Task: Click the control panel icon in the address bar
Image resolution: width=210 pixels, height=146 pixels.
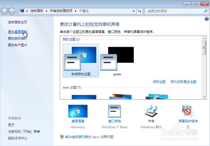Action: coord(22,11)
